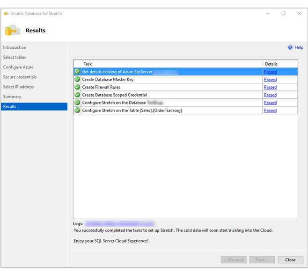View the Summary step
The width and height of the screenshot is (308, 275).
click(12, 97)
